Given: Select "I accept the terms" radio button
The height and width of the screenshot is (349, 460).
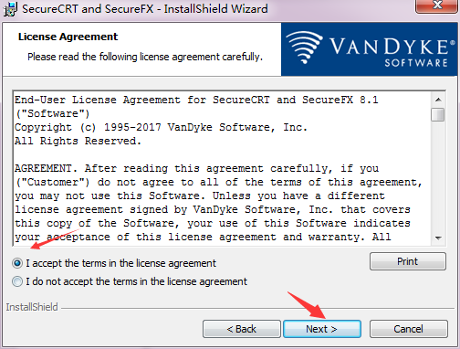Looking at the screenshot, I should 17,263.
